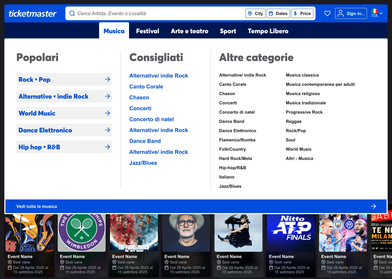Select the Musica tab
The image size is (392, 279).
click(114, 31)
